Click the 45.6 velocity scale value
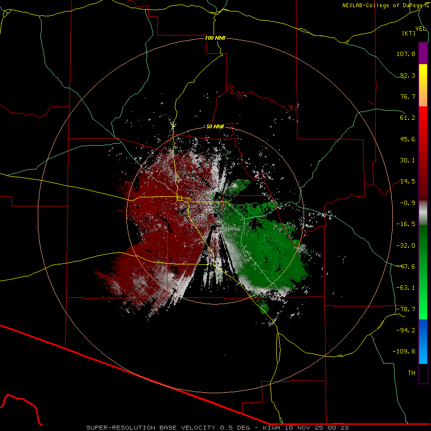 [x=408, y=139]
